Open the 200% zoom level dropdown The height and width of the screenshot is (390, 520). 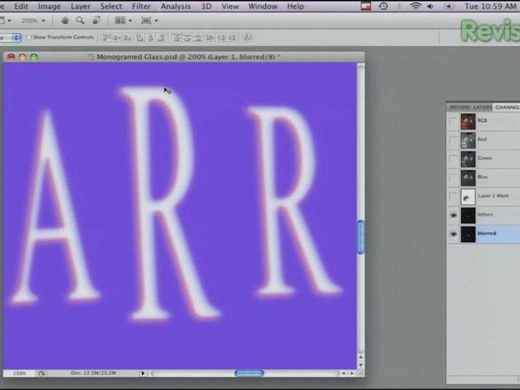[43, 21]
